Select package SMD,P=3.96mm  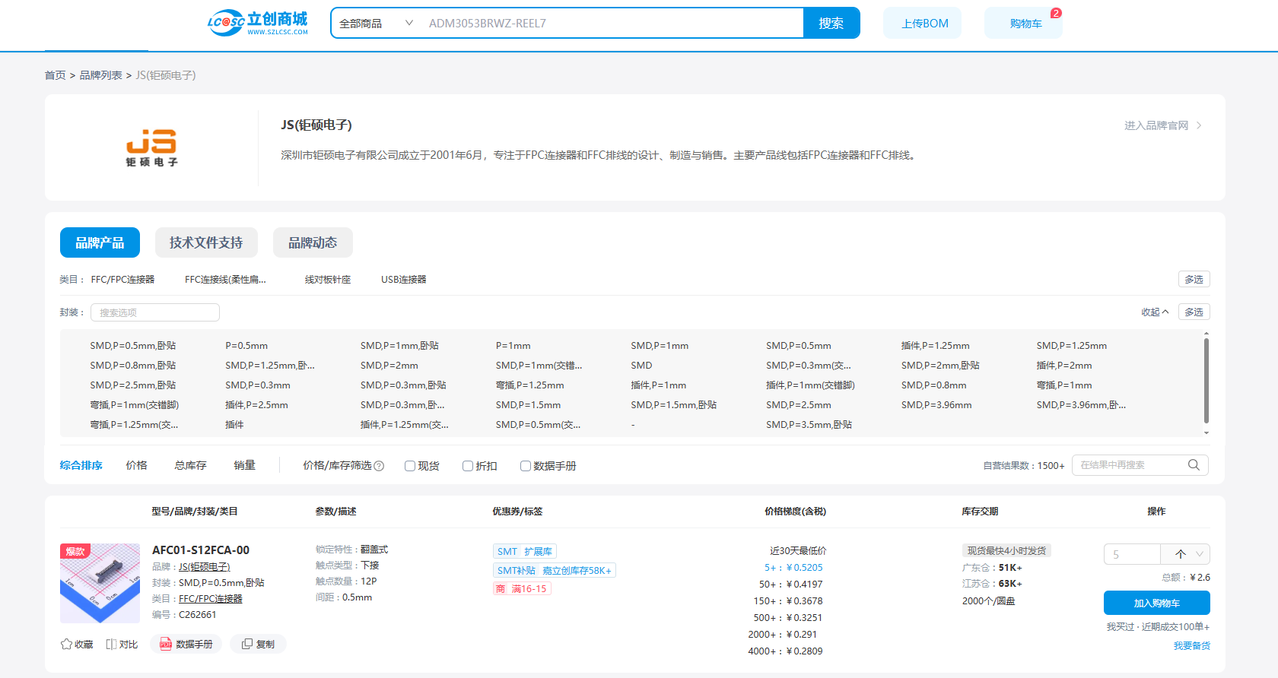pyautogui.click(x=936, y=405)
